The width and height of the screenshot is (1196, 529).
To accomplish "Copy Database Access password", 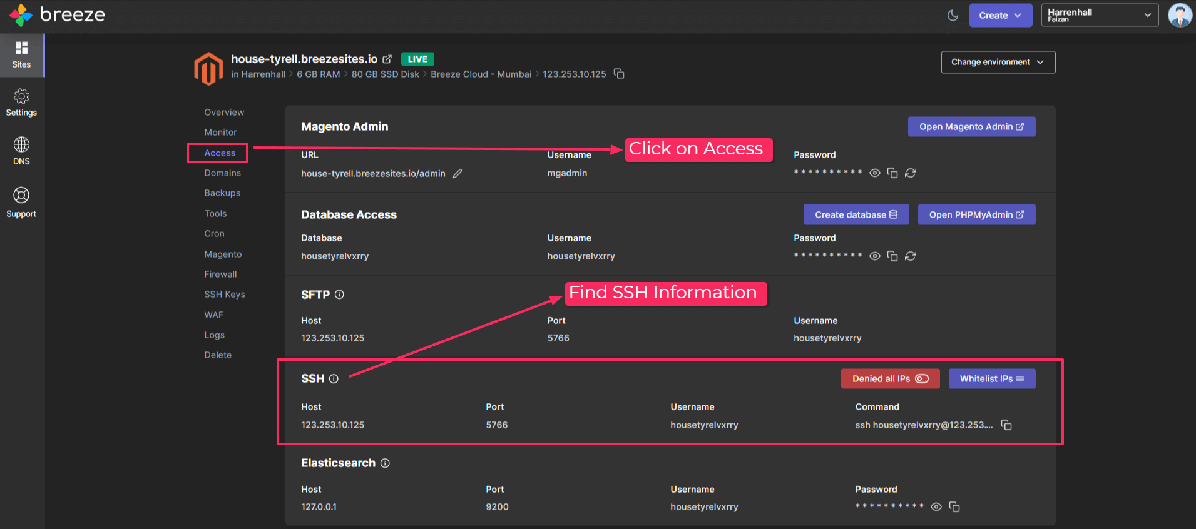I will tap(892, 256).
